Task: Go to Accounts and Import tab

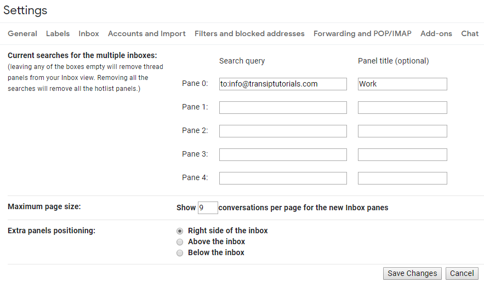Action: click(147, 33)
